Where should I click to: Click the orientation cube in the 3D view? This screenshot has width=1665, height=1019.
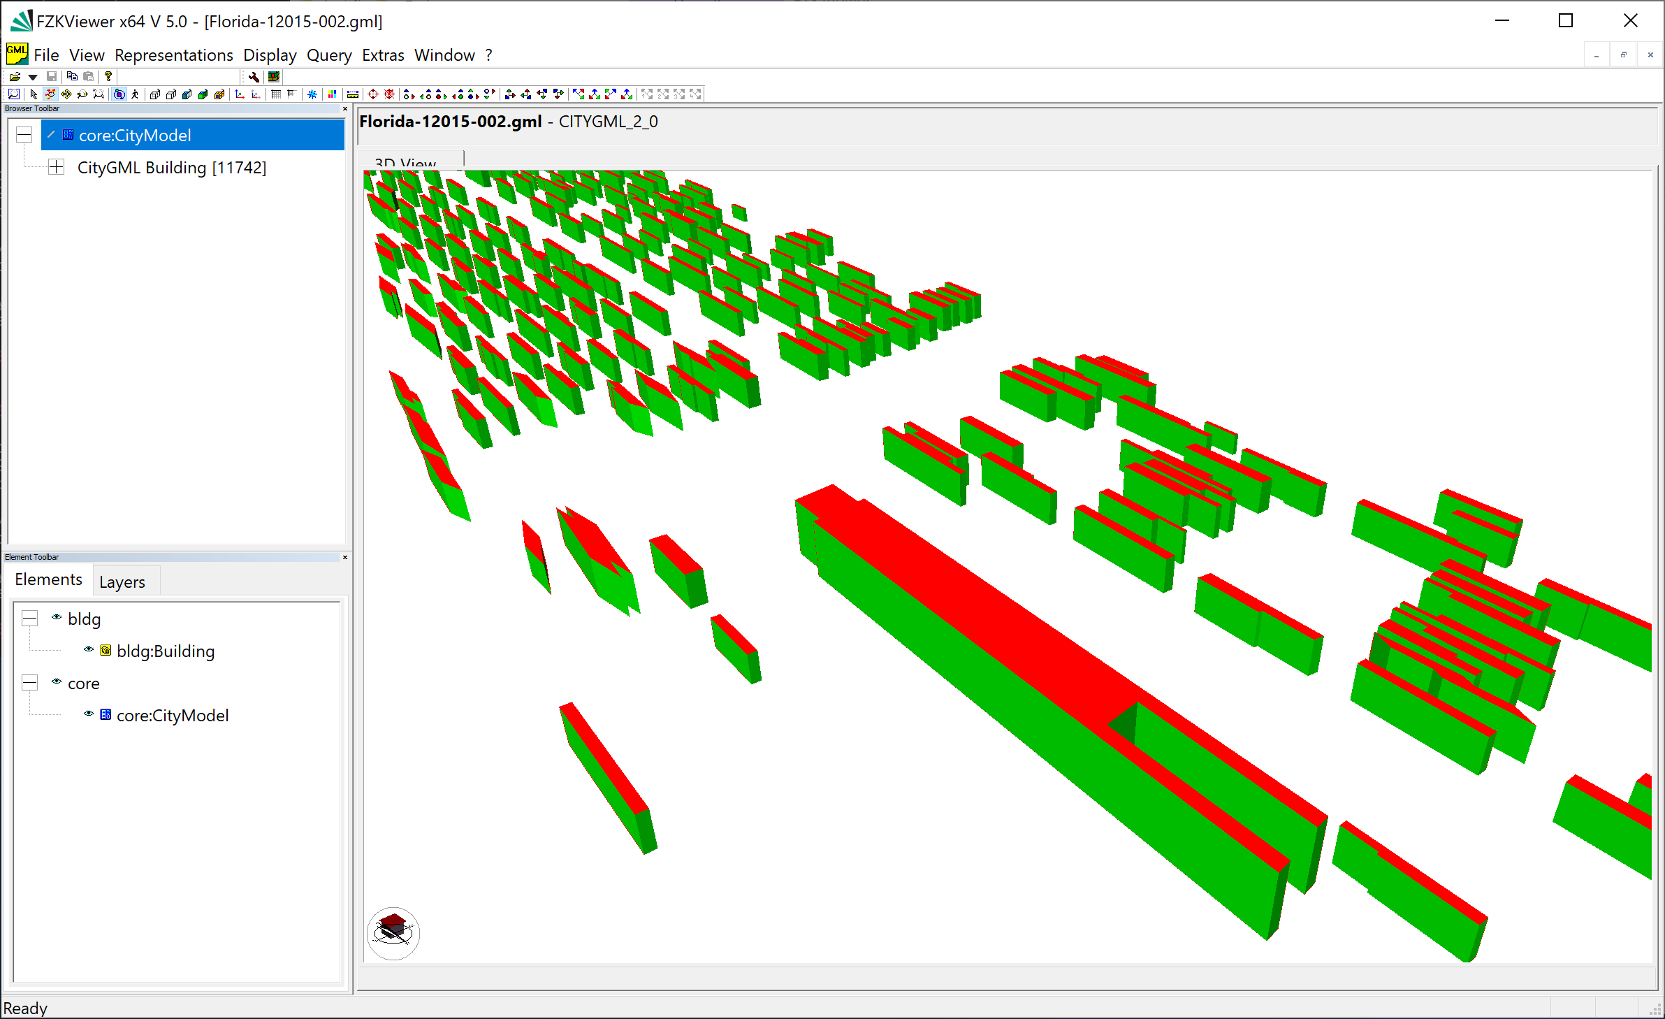pos(393,933)
